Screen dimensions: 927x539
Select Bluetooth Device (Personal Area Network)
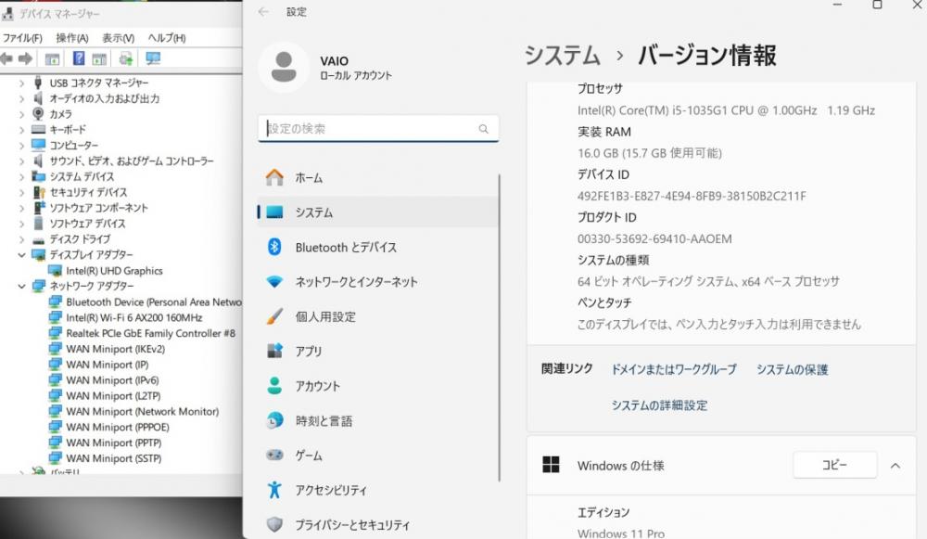point(154,302)
